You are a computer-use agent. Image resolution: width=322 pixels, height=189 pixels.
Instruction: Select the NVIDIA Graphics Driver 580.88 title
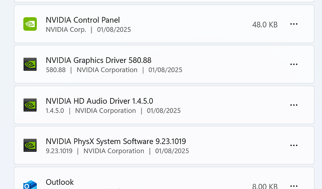[x=98, y=61]
